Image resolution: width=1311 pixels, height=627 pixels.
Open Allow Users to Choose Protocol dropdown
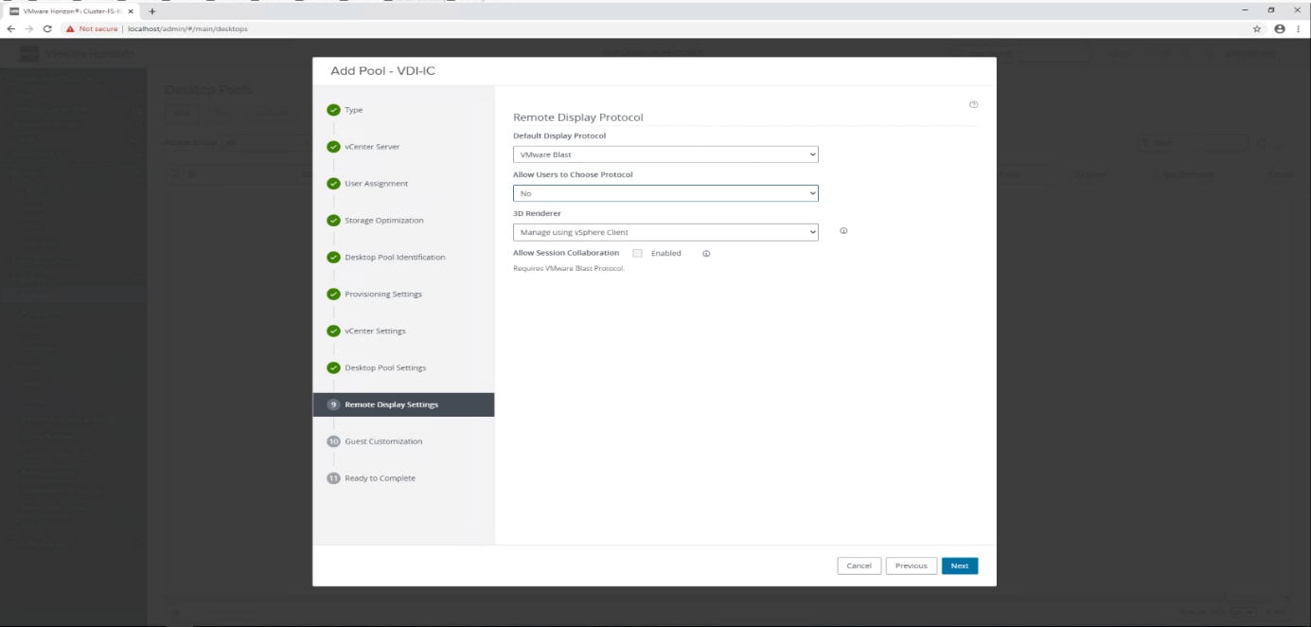coord(665,193)
